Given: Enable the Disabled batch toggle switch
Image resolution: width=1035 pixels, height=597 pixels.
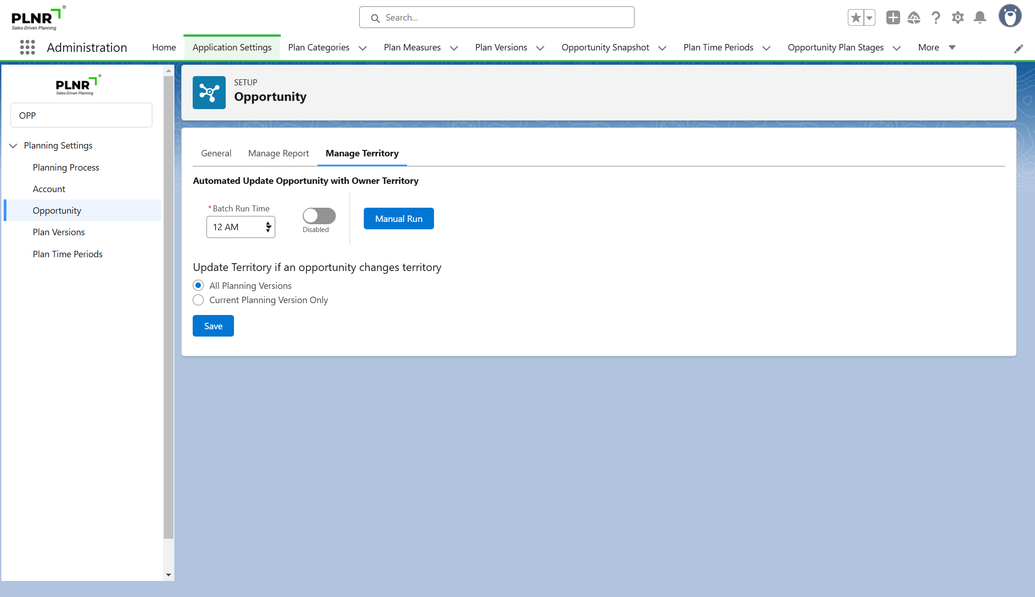Looking at the screenshot, I should 319,216.
